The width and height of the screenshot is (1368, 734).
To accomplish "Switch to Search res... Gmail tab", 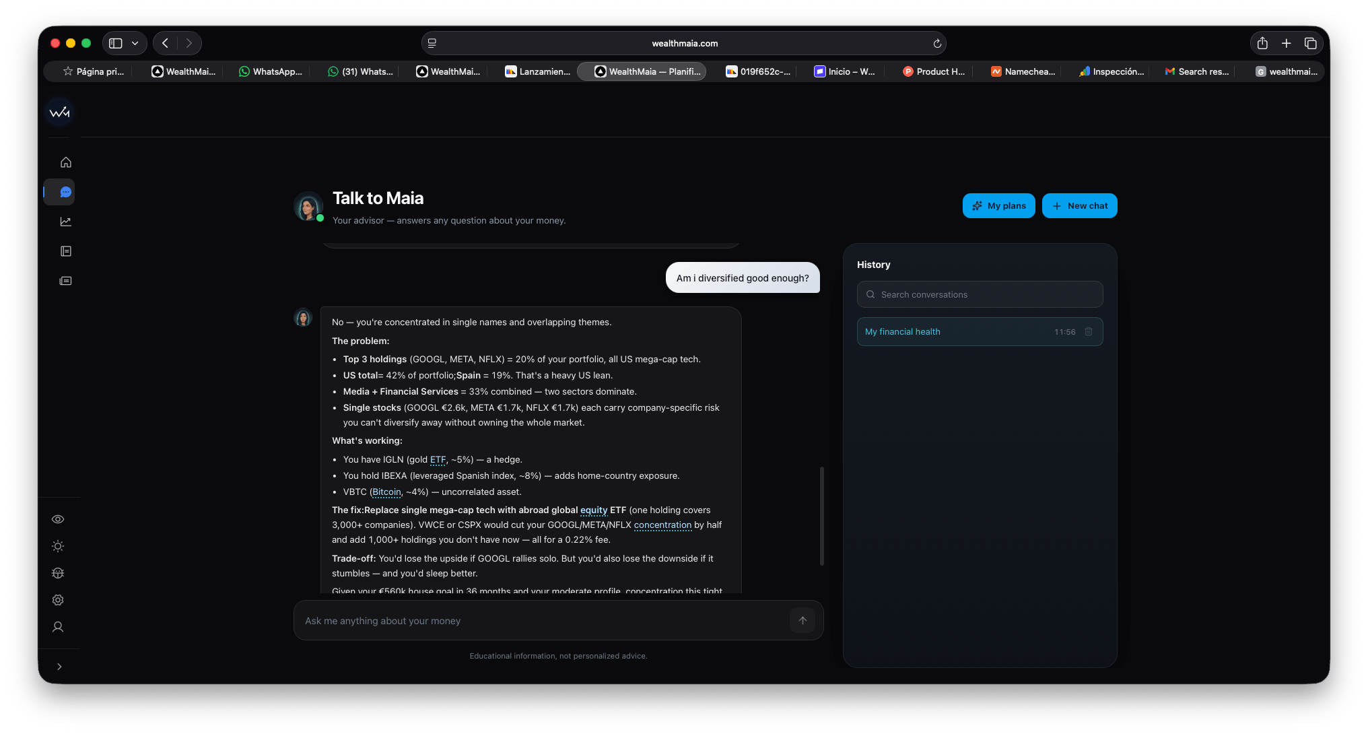I will 1196,71.
